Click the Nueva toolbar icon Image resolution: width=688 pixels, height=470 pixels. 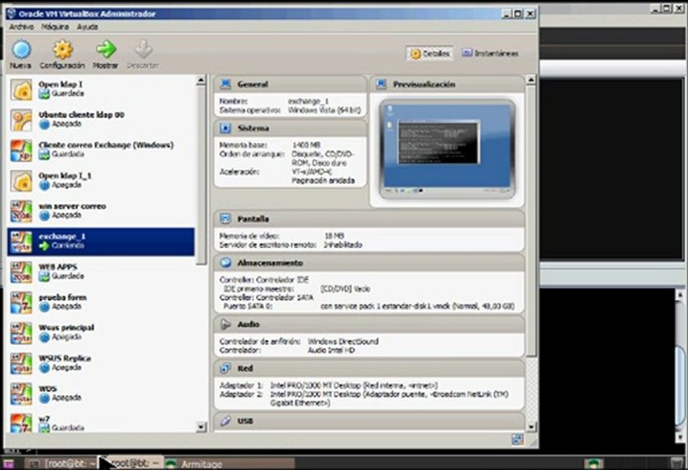pyautogui.click(x=21, y=49)
